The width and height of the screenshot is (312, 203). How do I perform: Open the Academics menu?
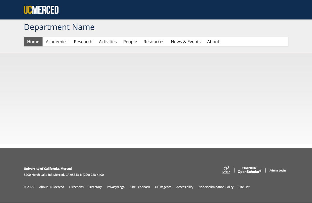click(x=56, y=42)
